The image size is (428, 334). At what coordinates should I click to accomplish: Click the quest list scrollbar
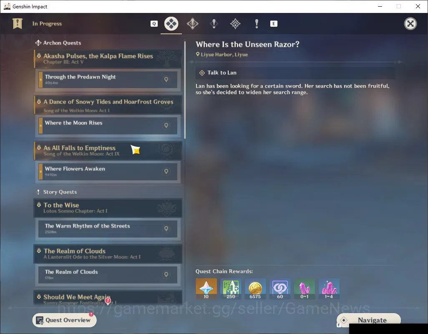[x=185, y=90]
